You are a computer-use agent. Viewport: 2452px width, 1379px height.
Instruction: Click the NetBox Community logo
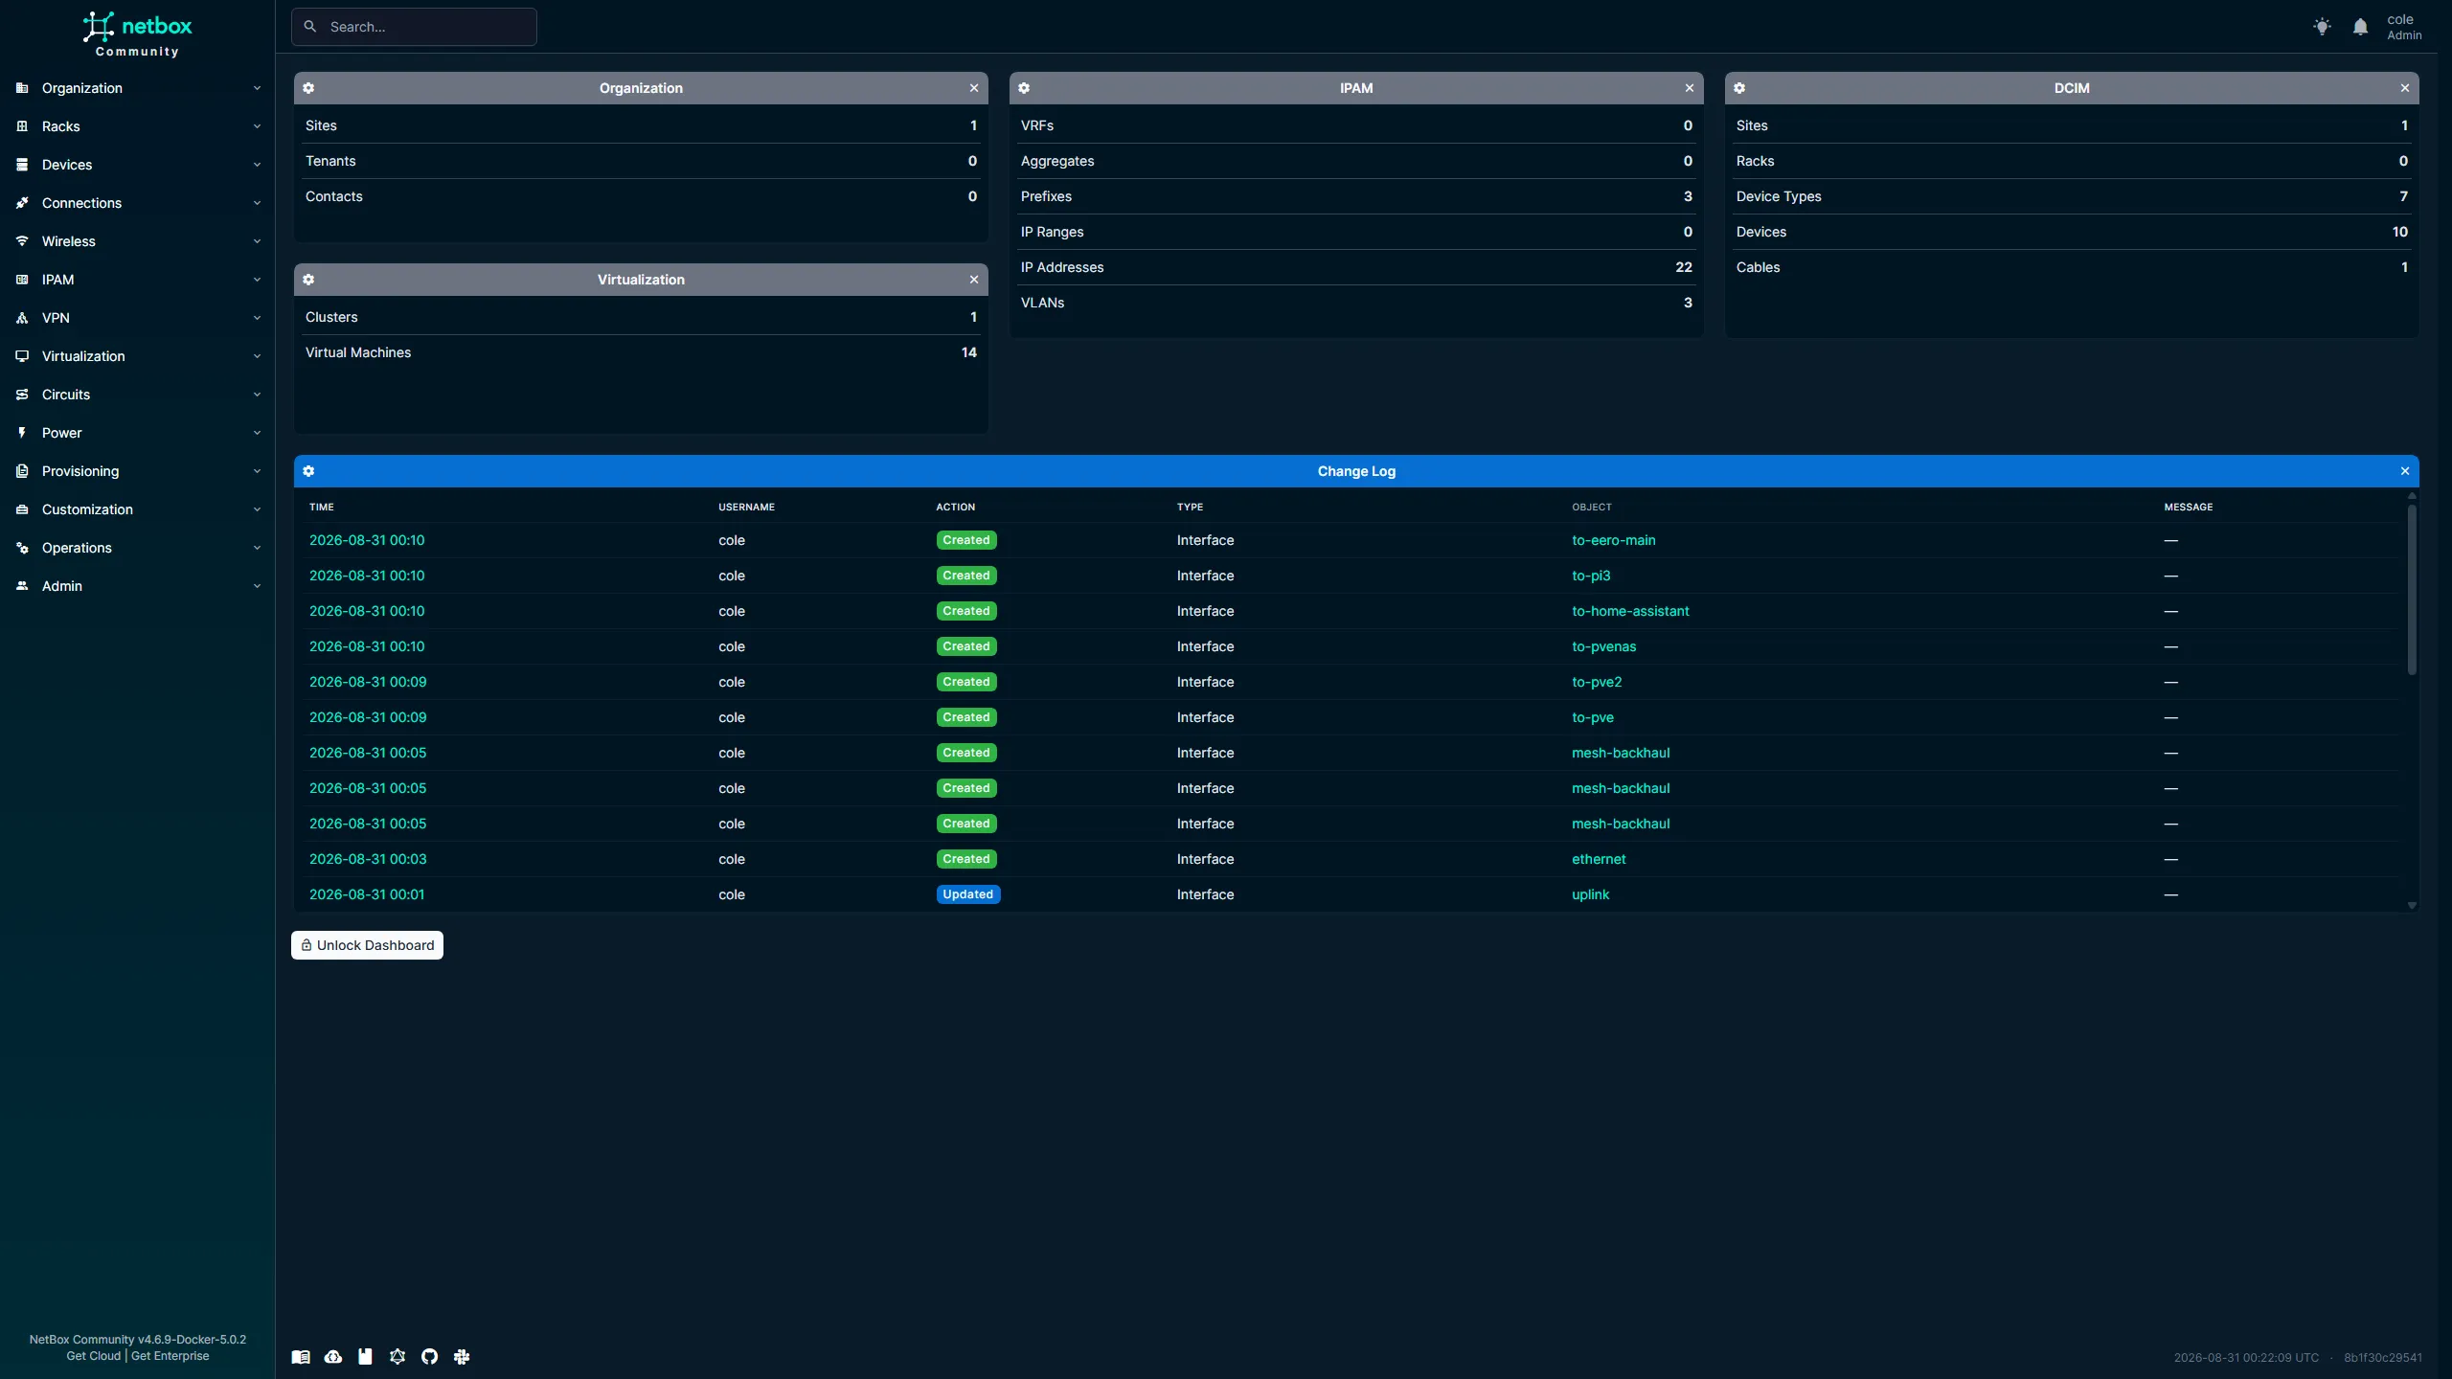(137, 34)
